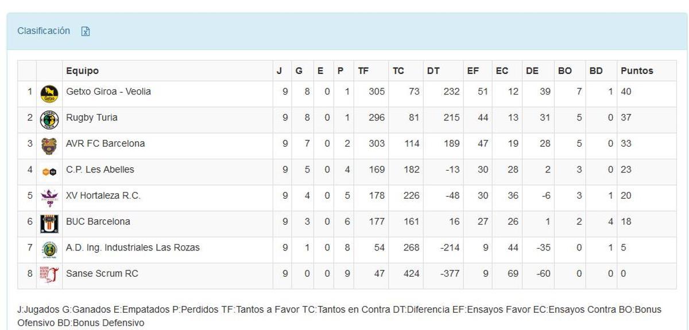Screen dimensions: 689x330
Task: Select the AVR FC Barcelona club logo
Action: click(49, 143)
